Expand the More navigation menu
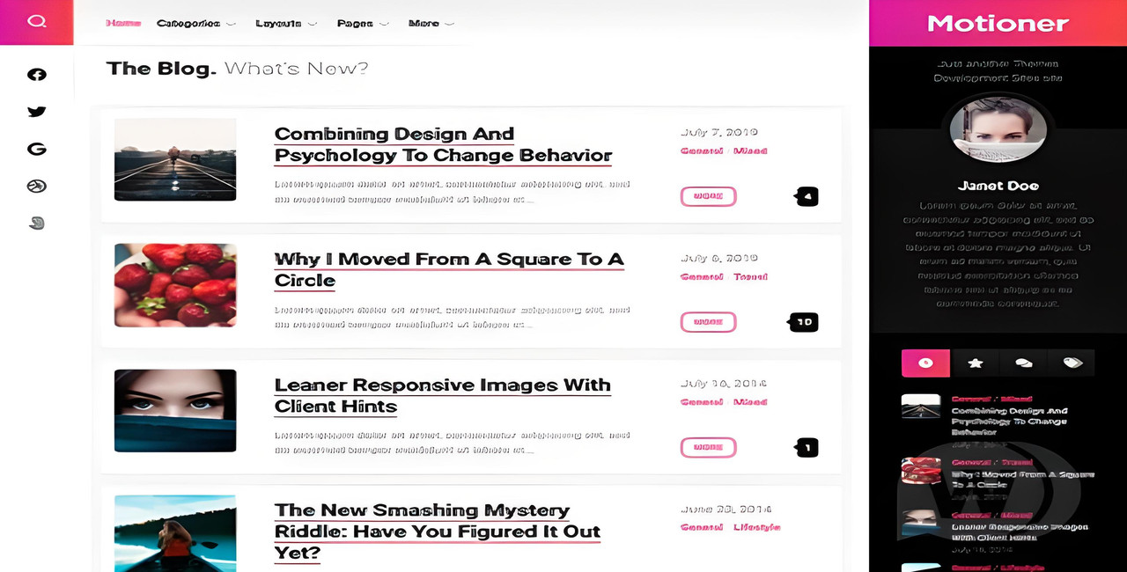 (x=431, y=24)
